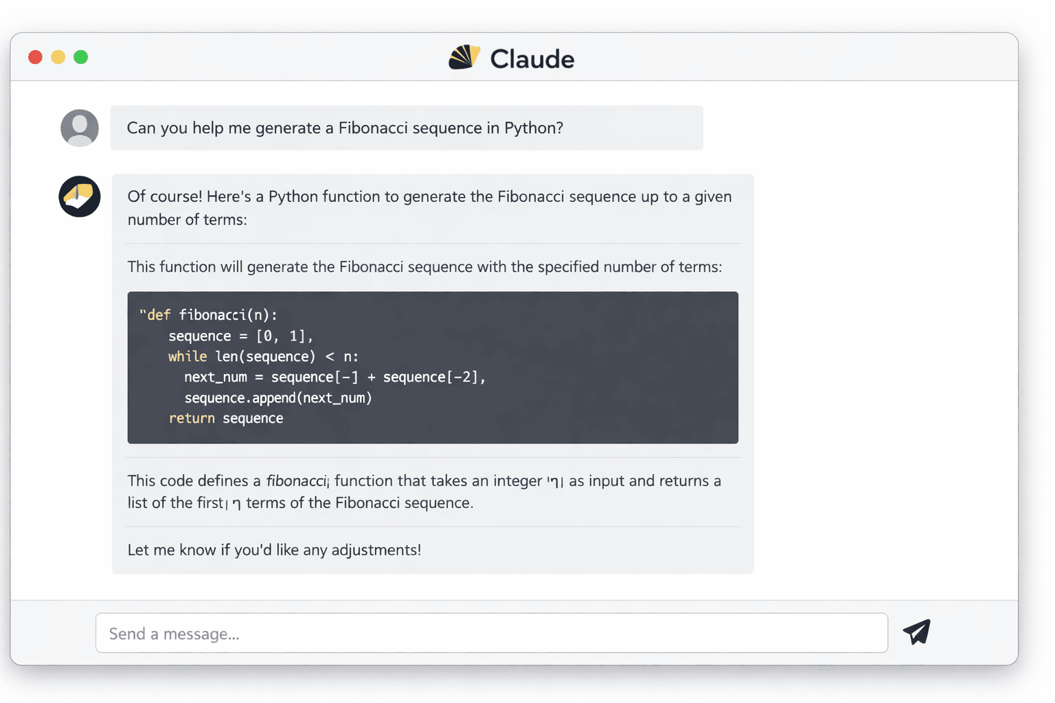
Task: Close the window with the red button
Action: [36, 57]
